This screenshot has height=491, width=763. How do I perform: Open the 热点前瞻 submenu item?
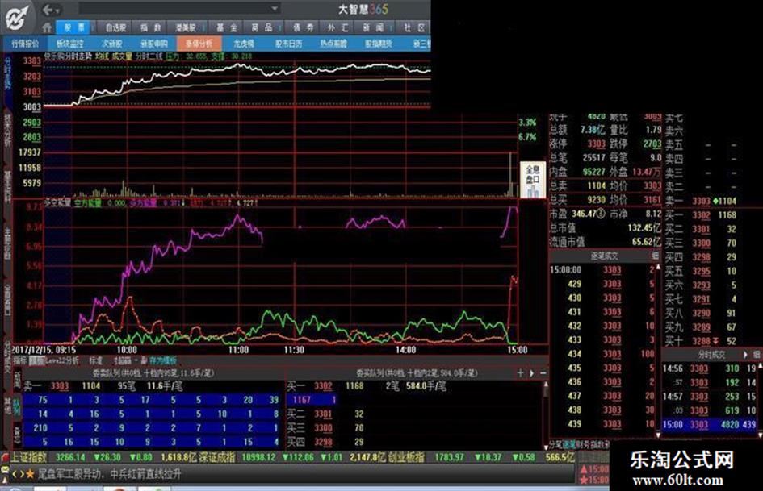coord(333,44)
